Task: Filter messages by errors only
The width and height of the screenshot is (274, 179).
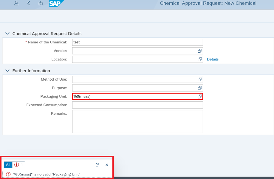Action: pos(19,165)
